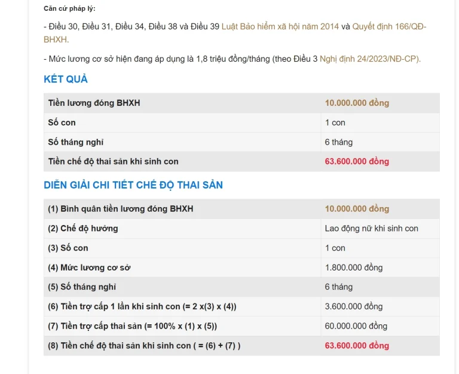This screenshot has height=374, width=459.
Task: Open the Nghị định 24/2023/NĐ-CP link
Action: pos(370,59)
